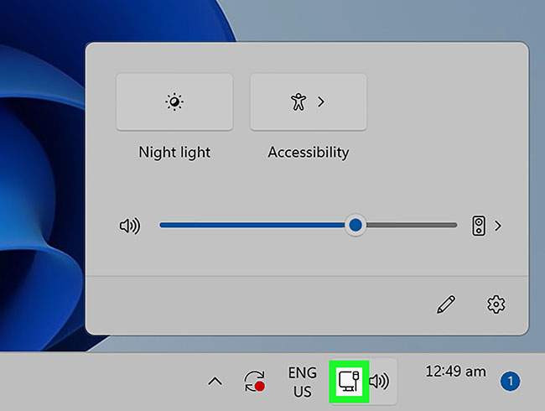
Task: Open the calendar from the 12:49 am clock
Action: (x=455, y=372)
